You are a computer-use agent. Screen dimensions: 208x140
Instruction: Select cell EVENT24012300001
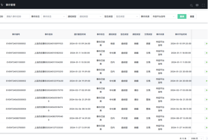coord(16,72)
